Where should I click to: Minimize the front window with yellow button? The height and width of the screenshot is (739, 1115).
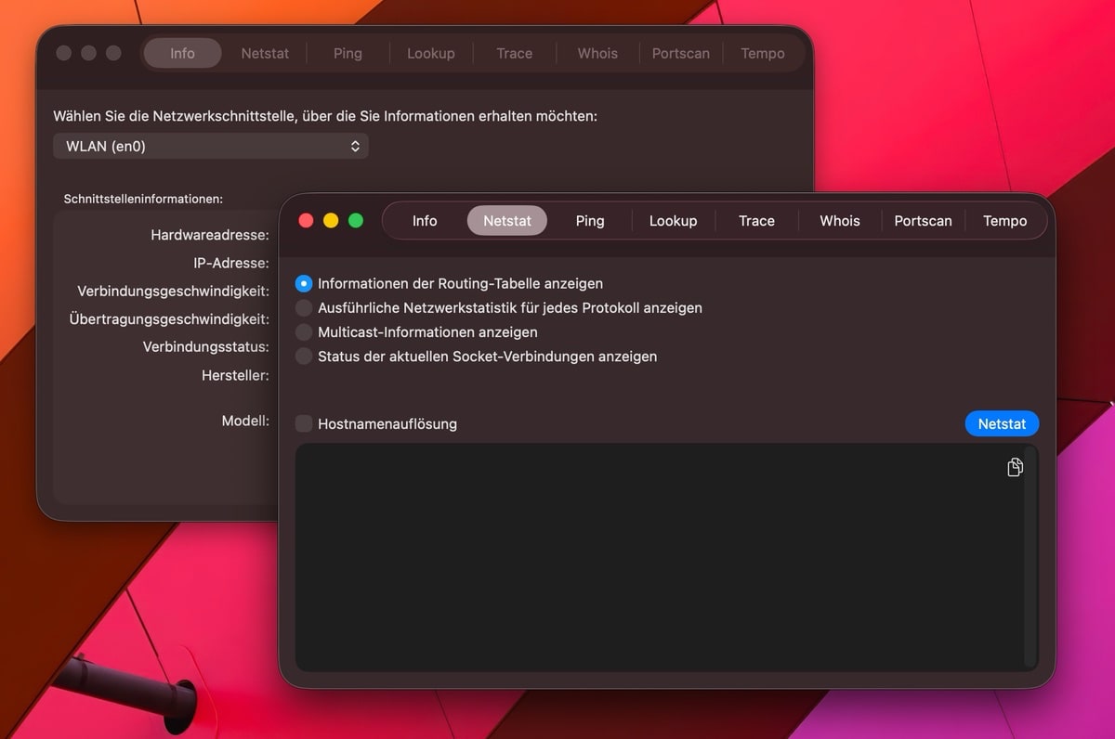click(x=331, y=221)
